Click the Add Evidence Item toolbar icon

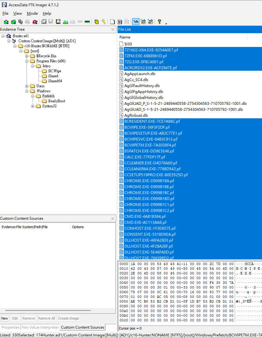(6, 22)
